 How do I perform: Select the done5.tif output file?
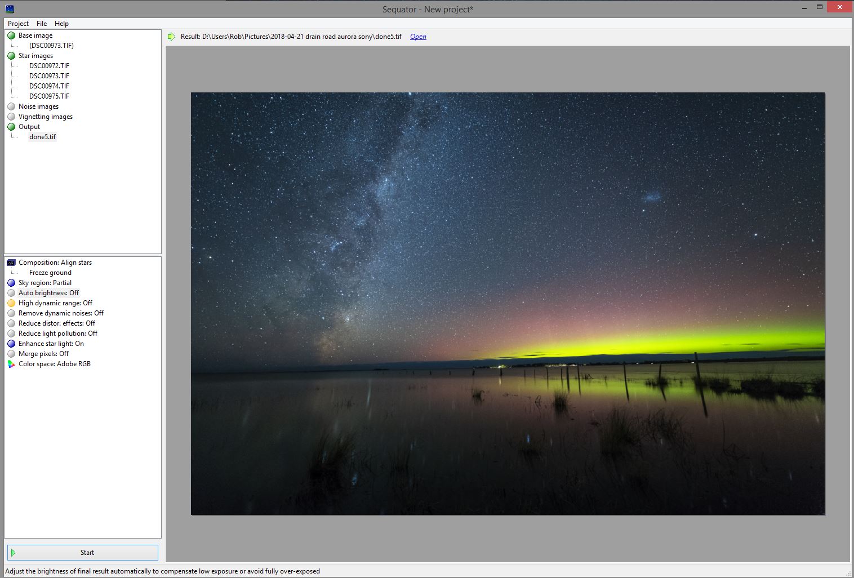coord(43,137)
